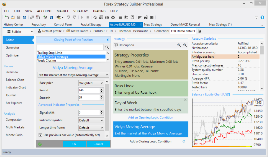Open Monte Carlo in the Analysis sidebar
This screenshot has width=268, height=157.
point(14,135)
